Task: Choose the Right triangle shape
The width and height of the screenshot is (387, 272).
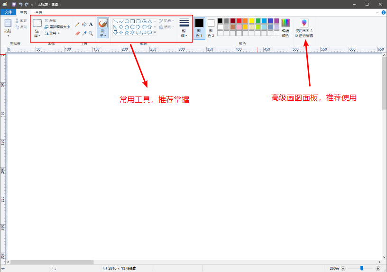Action: click(x=115, y=27)
